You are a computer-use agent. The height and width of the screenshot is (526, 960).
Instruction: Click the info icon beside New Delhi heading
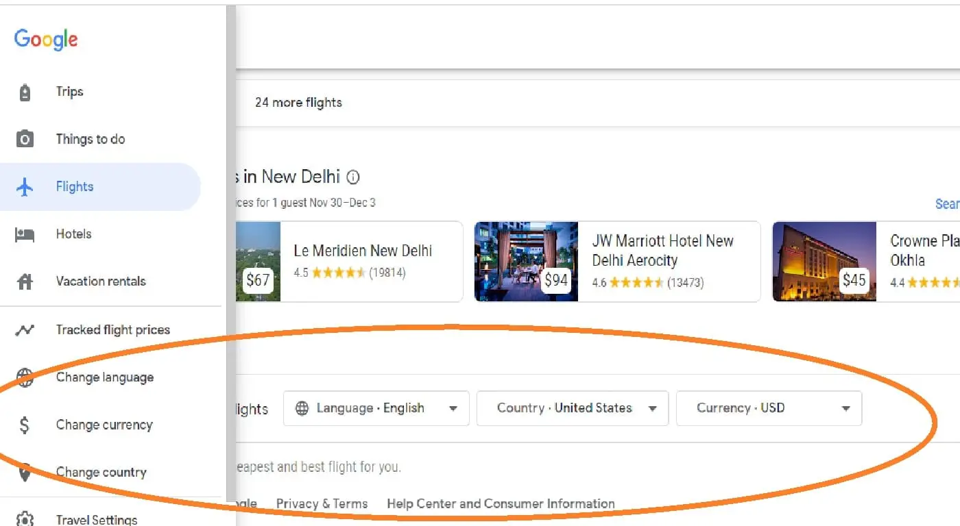[353, 177]
